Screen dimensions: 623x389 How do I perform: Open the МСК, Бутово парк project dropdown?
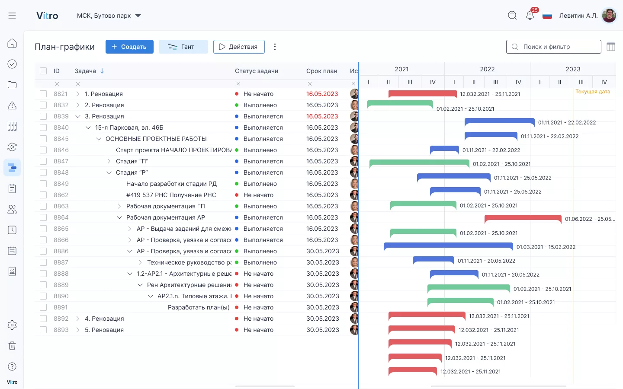[109, 16]
